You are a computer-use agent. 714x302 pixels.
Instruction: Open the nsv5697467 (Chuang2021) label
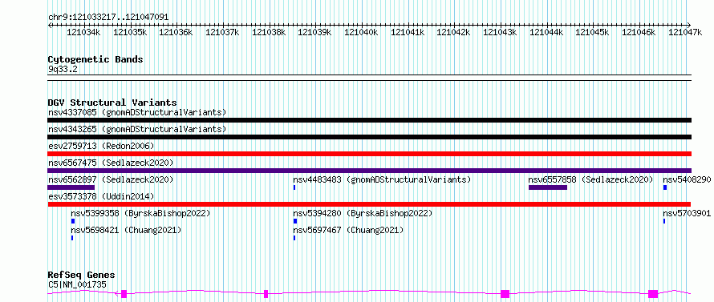tap(348, 230)
